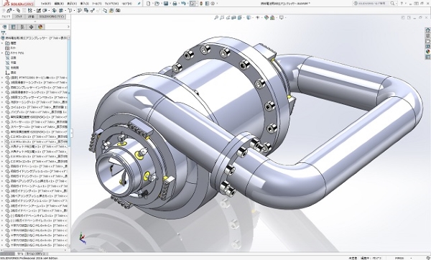Click the SOLIDWORKS help search field
431x260 pixels.
click(374, 4)
